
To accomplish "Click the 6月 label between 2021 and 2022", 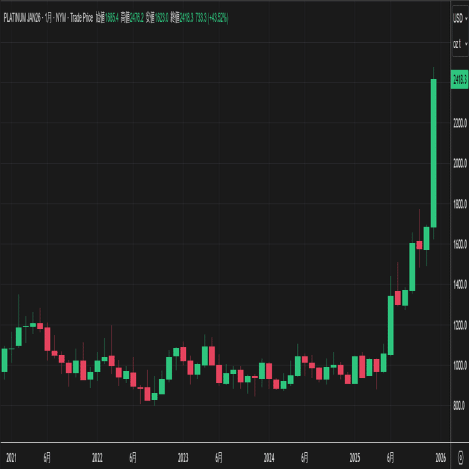I will 47,458.
